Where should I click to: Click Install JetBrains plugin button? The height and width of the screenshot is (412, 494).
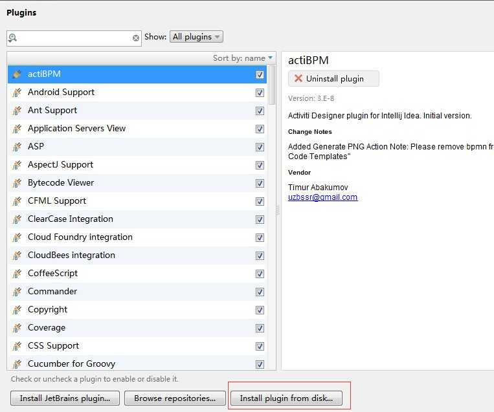pos(65,398)
